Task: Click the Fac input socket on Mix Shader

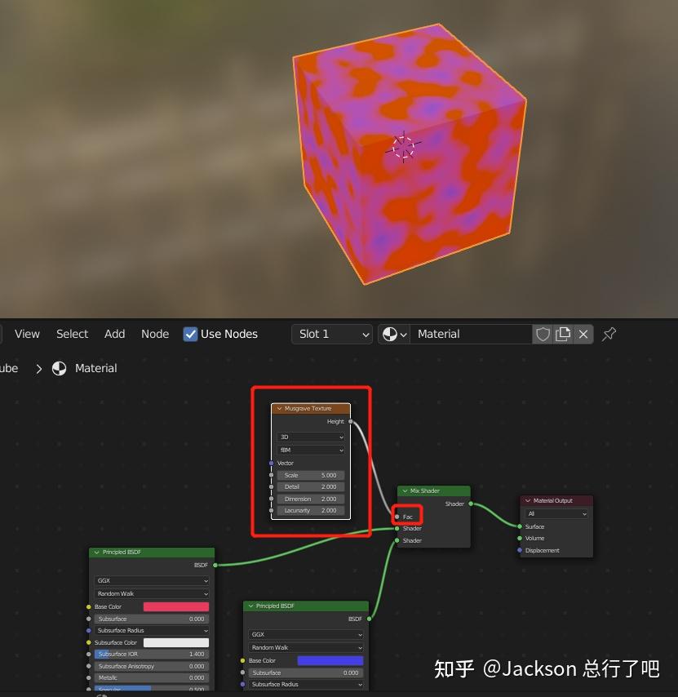Action: (397, 517)
